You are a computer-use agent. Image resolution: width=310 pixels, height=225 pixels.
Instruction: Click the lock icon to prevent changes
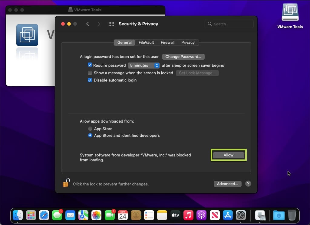pos(66,182)
